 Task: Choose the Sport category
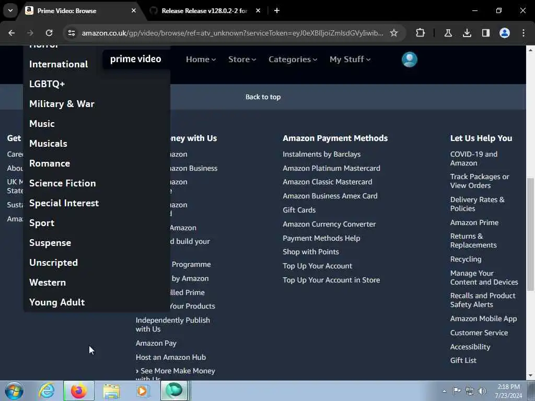[42, 223]
